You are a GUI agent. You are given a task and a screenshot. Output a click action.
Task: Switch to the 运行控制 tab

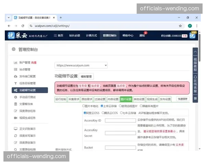pos(61,99)
